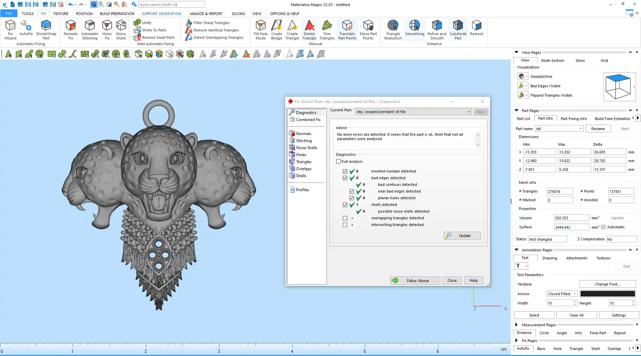Click the Quick search input field

[x=171, y=5]
